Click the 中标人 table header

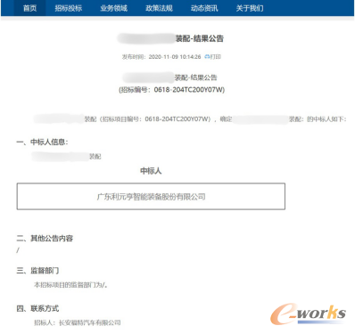coord(151,171)
